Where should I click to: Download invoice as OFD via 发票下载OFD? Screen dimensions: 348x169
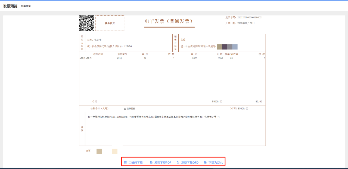[190, 163]
